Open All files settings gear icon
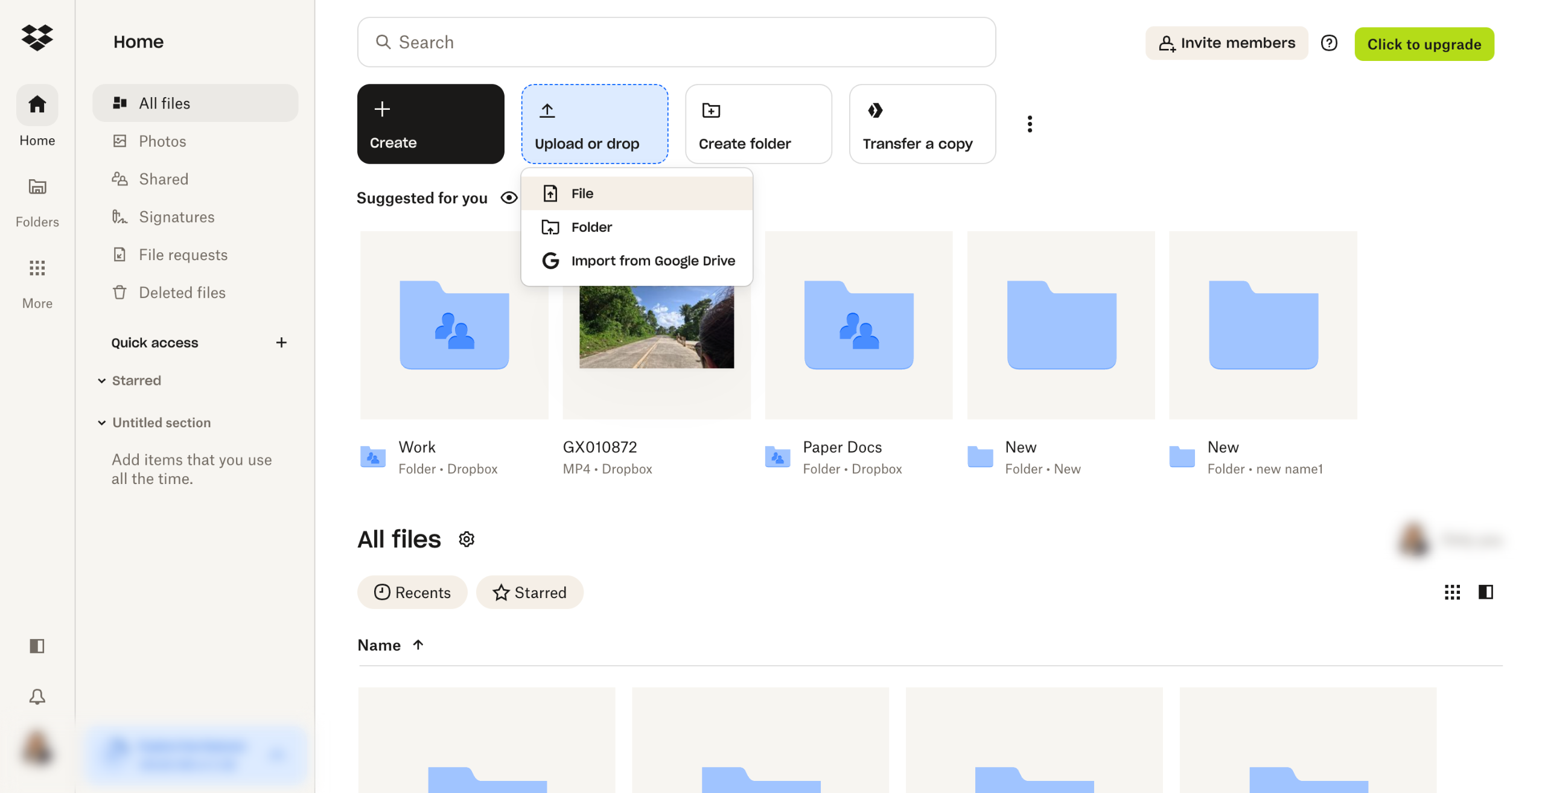1545x793 pixels. point(467,539)
